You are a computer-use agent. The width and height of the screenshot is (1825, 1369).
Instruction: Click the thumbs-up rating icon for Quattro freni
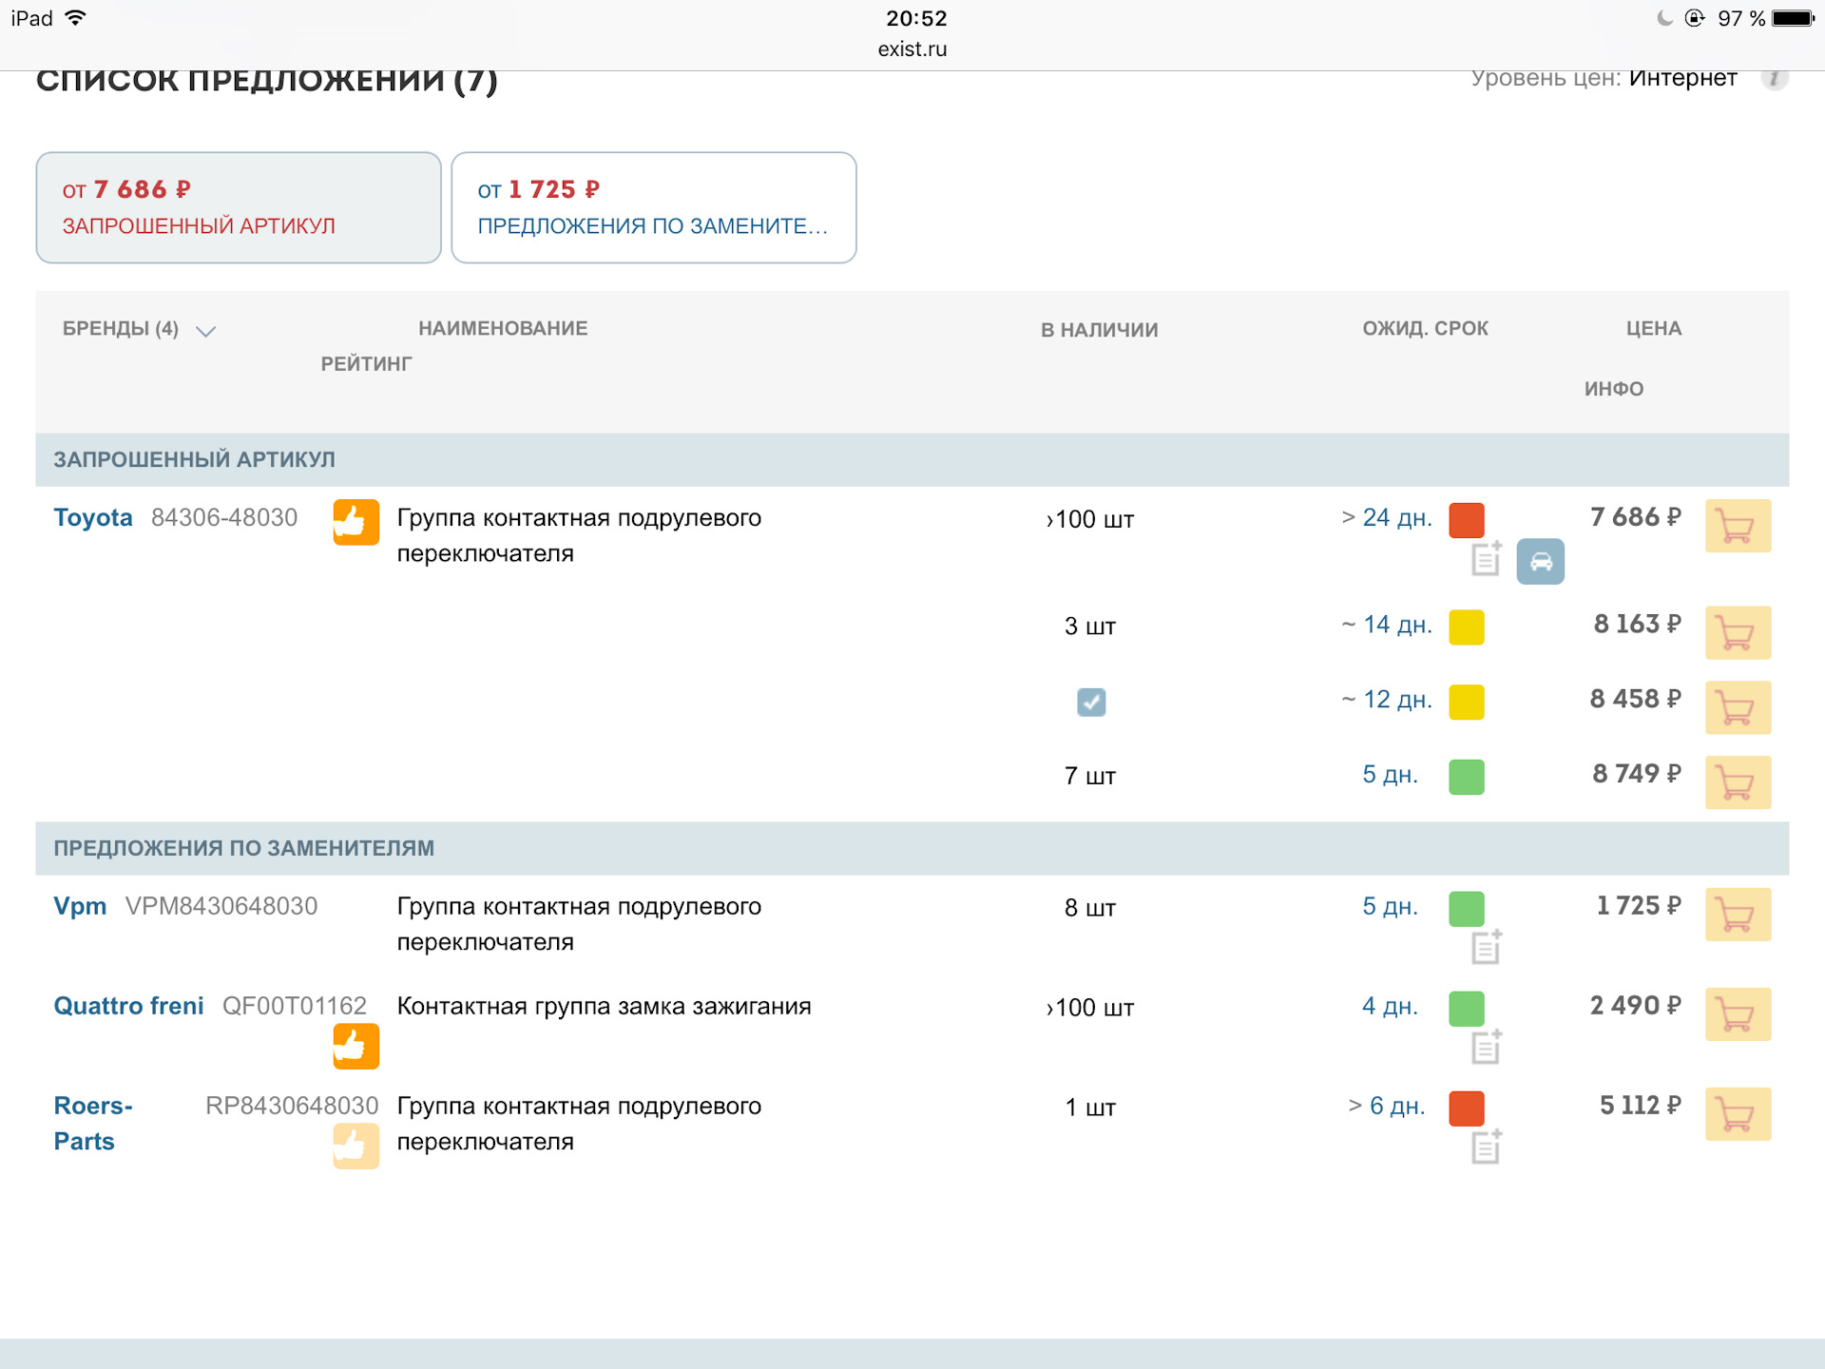355,1047
